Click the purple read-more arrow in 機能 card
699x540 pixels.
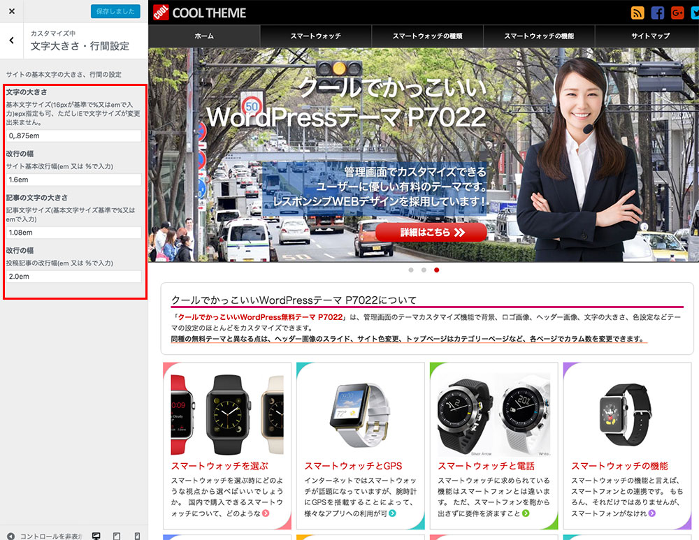tap(652, 513)
